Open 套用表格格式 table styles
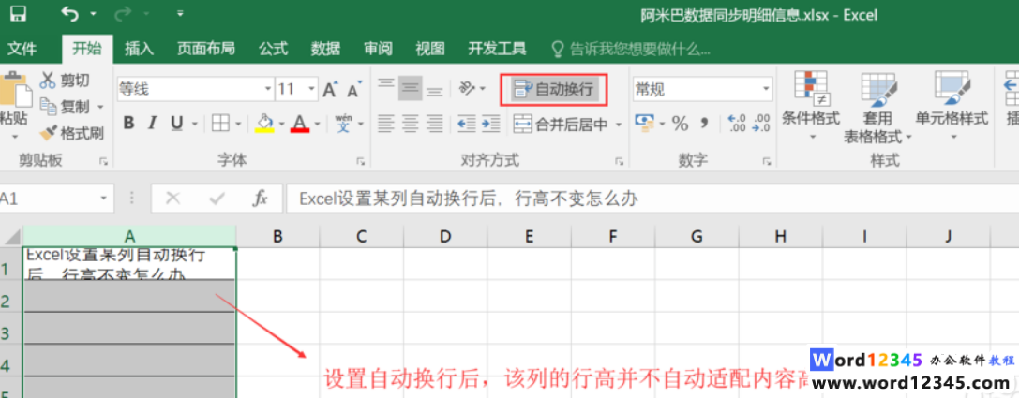This screenshot has width=1019, height=398. (x=878, y=107)
